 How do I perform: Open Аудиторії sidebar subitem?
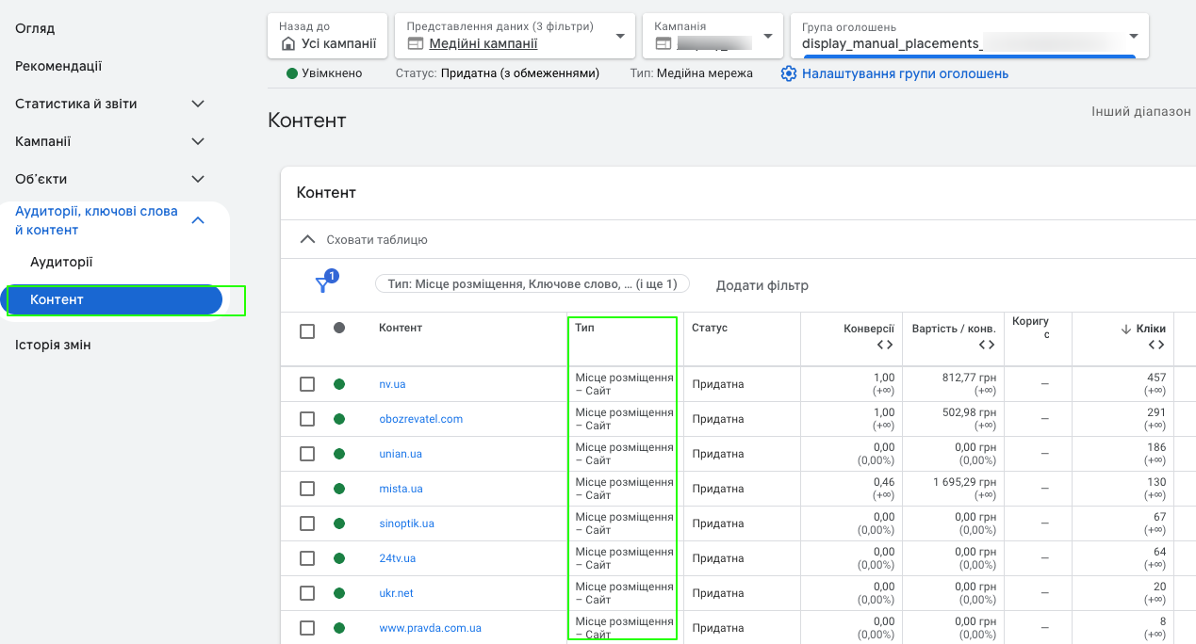pos(61,262)
